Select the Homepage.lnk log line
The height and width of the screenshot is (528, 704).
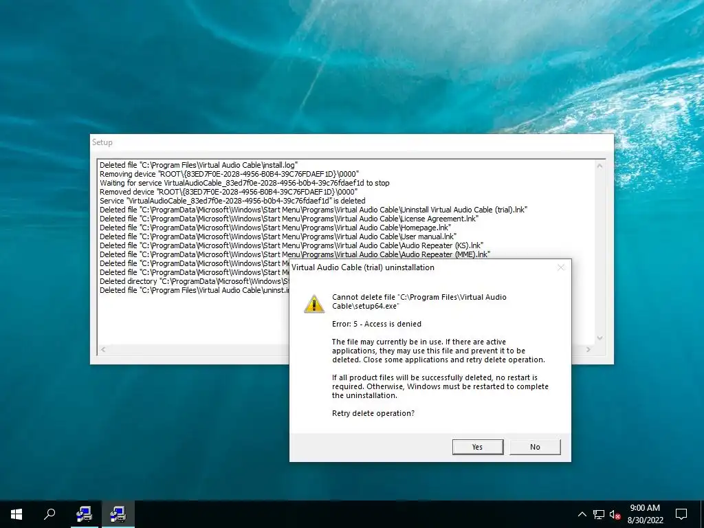tap(275, 228)
